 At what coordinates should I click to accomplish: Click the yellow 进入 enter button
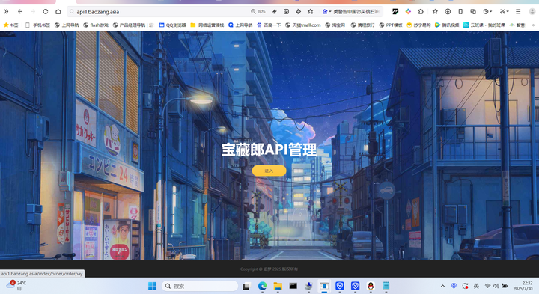pos(269,171)
